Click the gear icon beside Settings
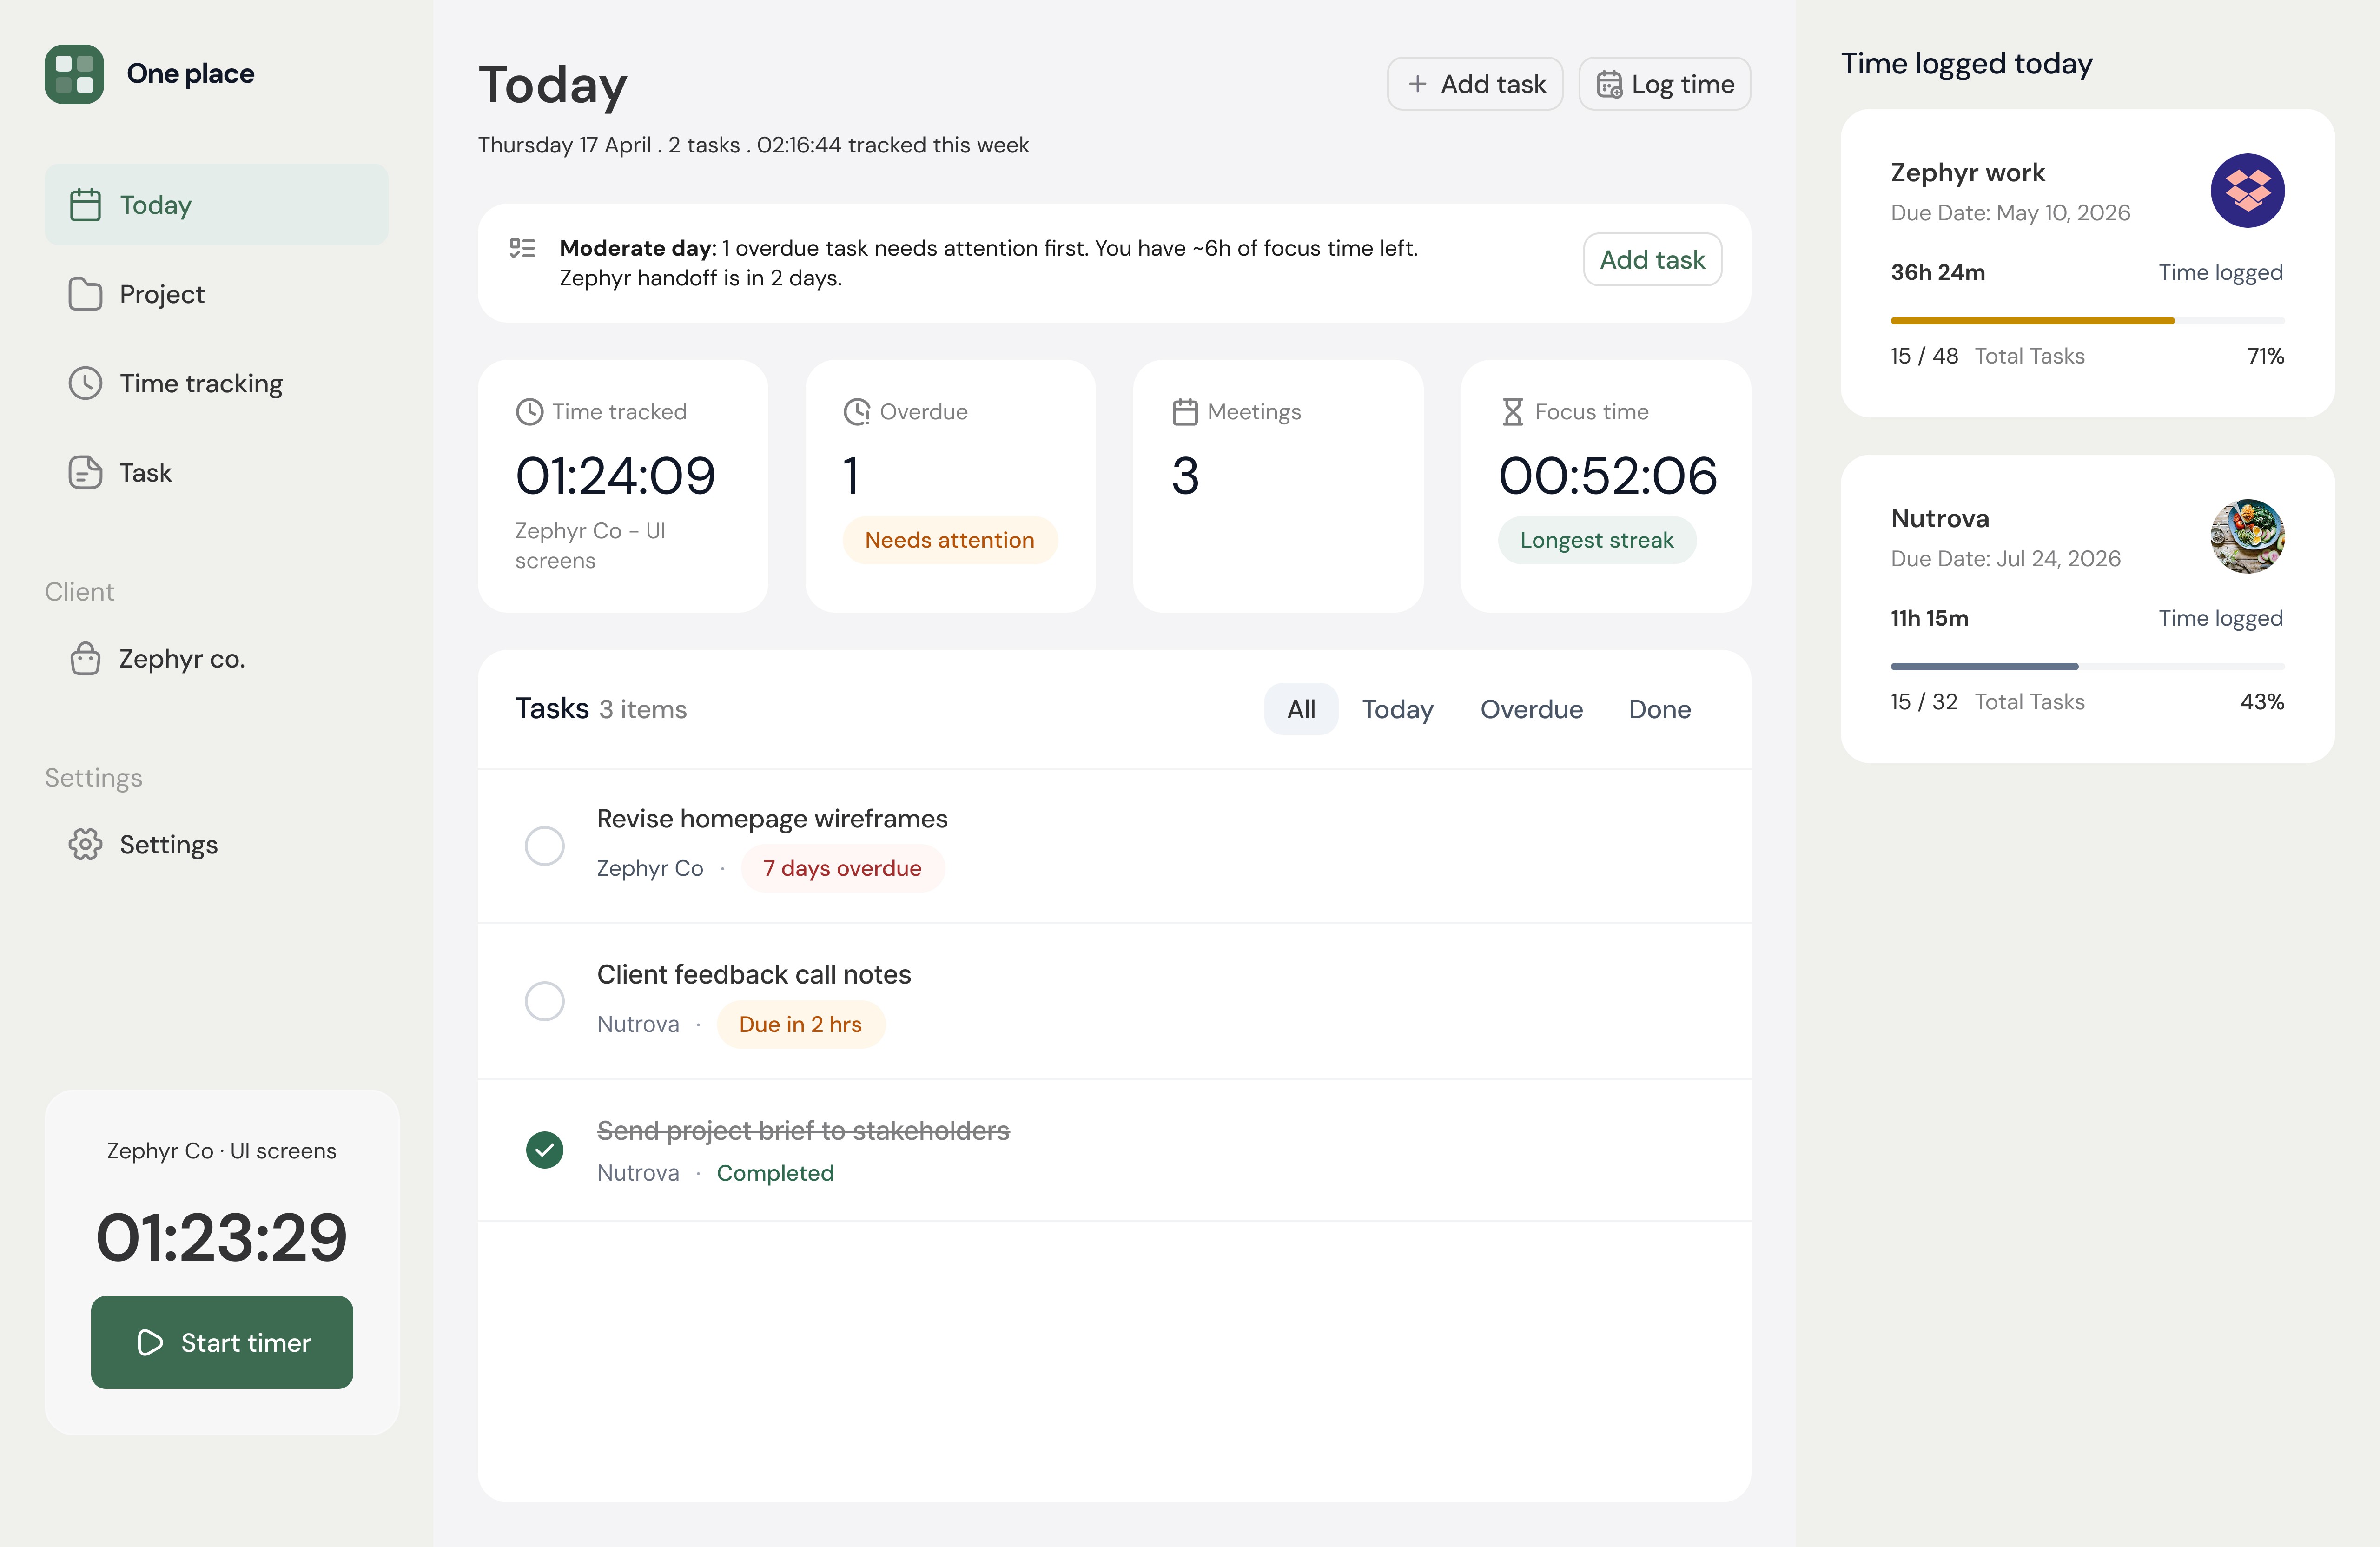 coord(85,844)
